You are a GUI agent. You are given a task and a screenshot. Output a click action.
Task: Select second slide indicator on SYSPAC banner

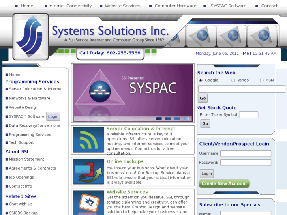click(168, 119)
